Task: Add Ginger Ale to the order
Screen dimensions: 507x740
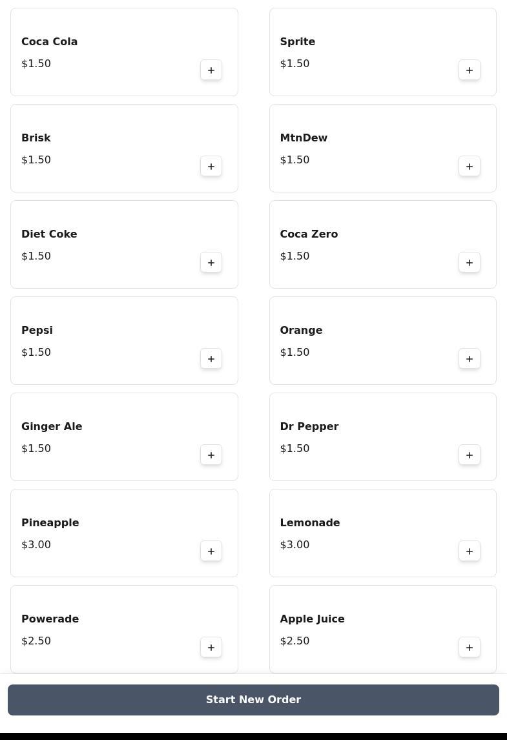Action: click(211, 455)
